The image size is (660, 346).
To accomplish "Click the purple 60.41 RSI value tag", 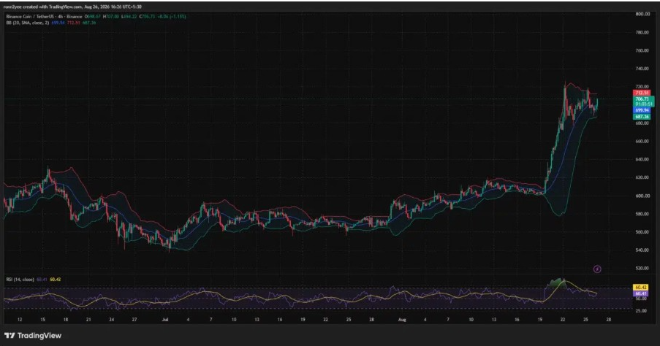I will tap(641, 293).
